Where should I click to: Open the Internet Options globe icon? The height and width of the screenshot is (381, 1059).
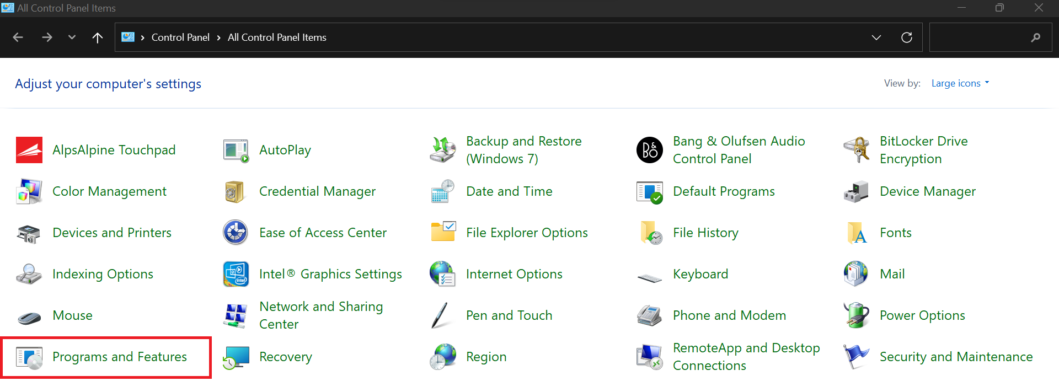point(443,274)
